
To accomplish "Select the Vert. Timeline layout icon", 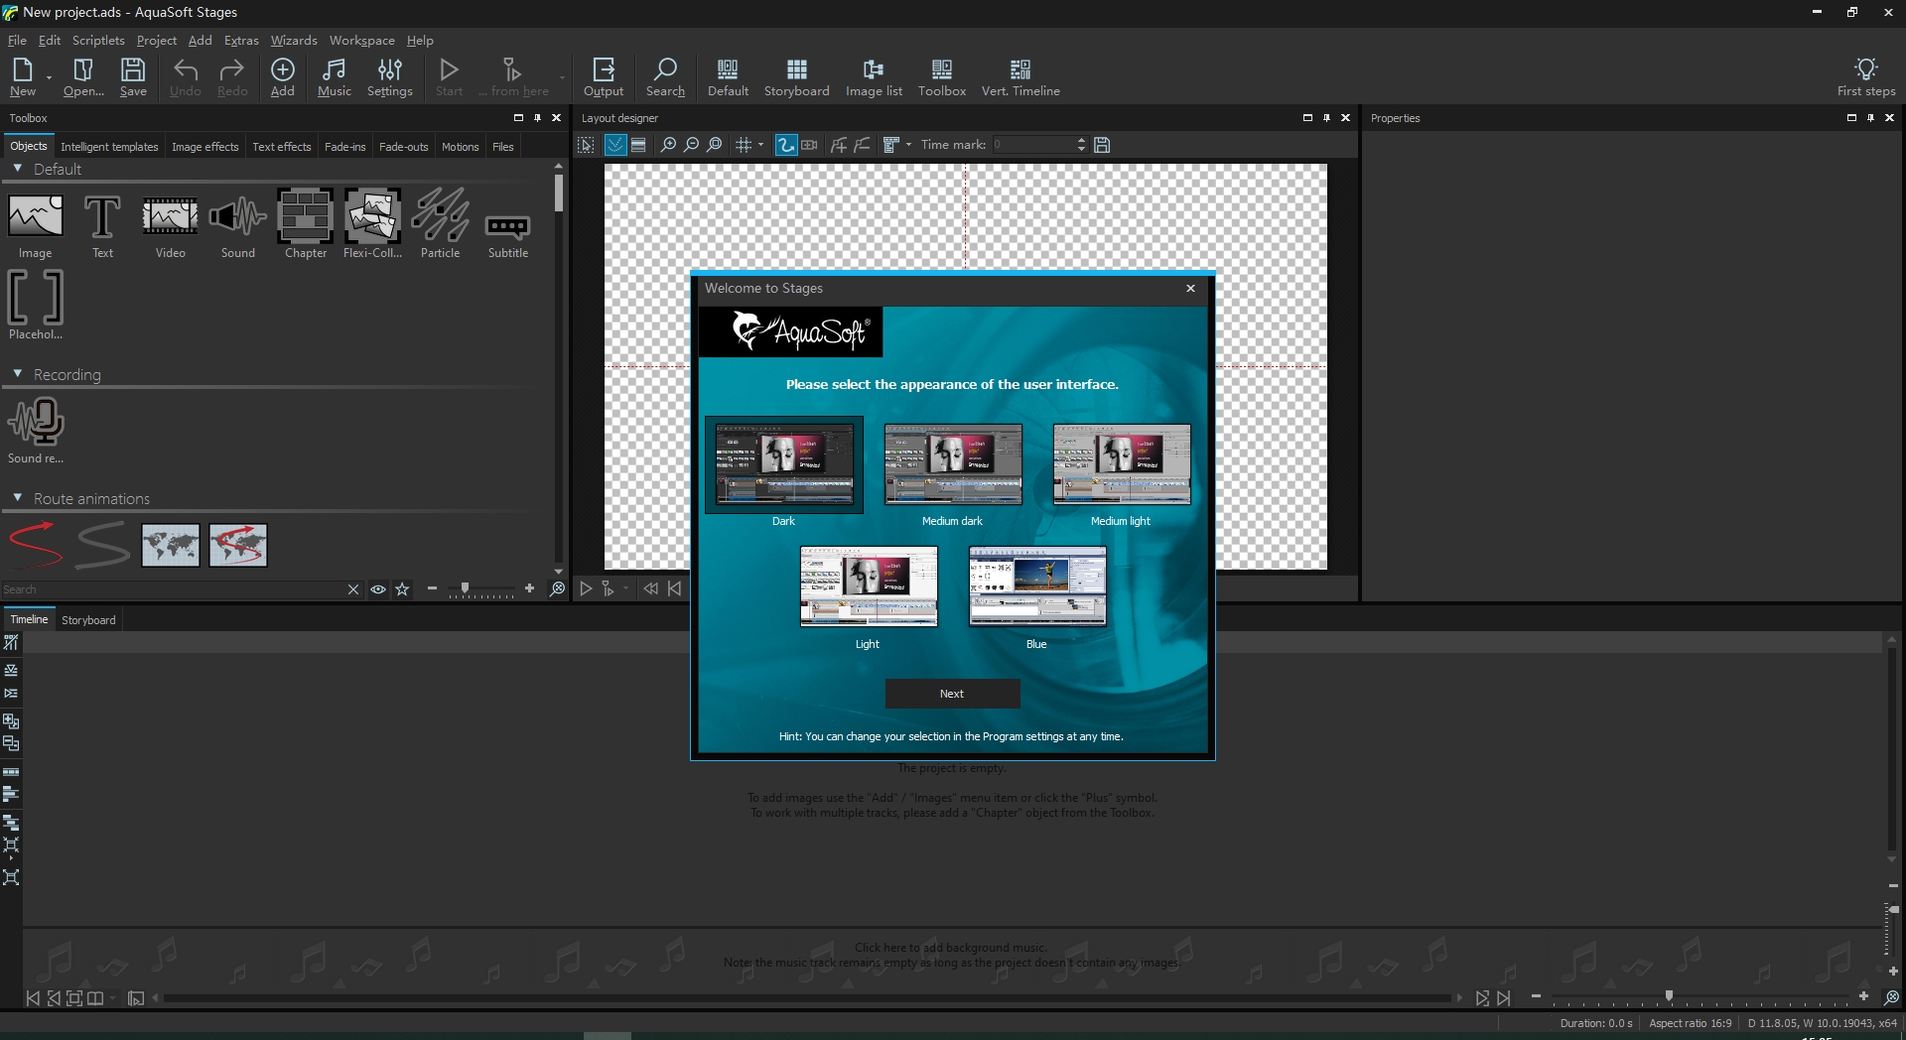I will click(x=1021, y=76).
